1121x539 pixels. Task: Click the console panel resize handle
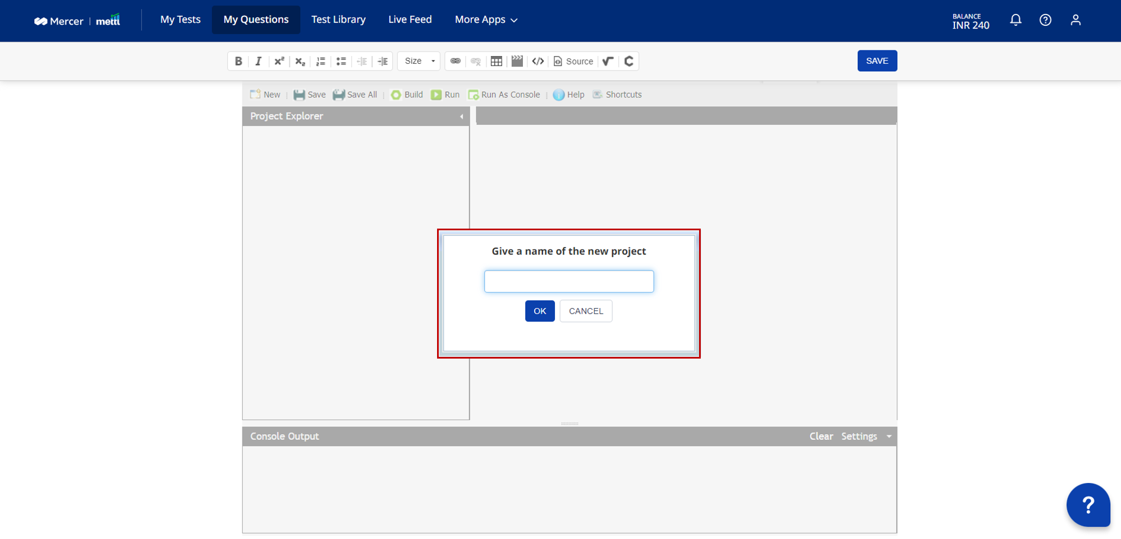(x=569, y=424)
